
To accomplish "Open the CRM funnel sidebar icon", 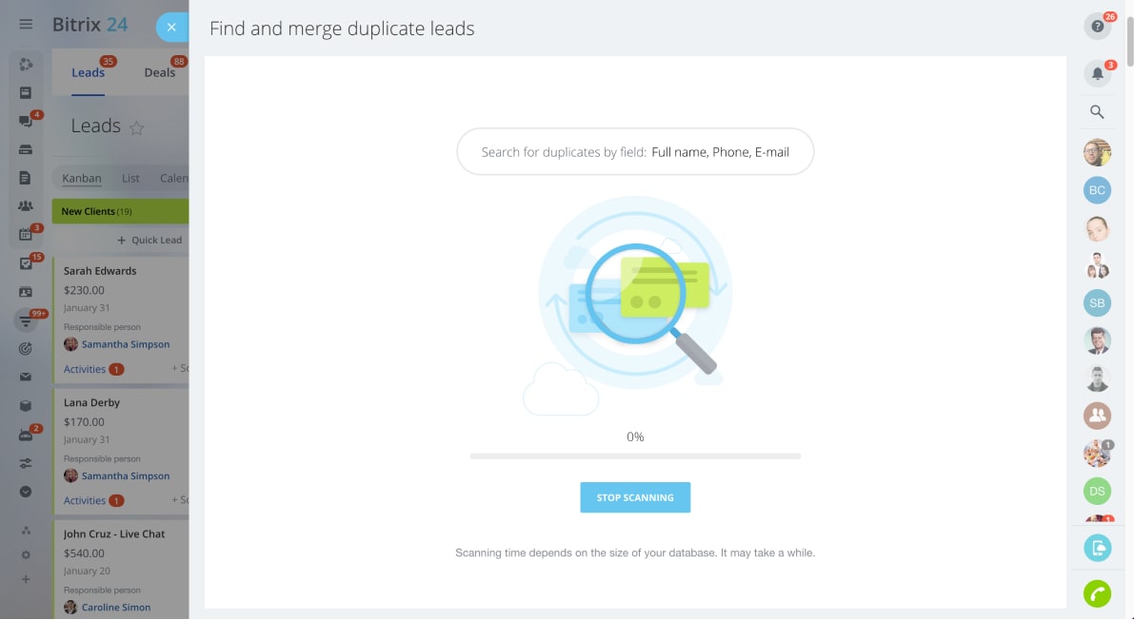I will pyautogui.click(x=26, y=320).
